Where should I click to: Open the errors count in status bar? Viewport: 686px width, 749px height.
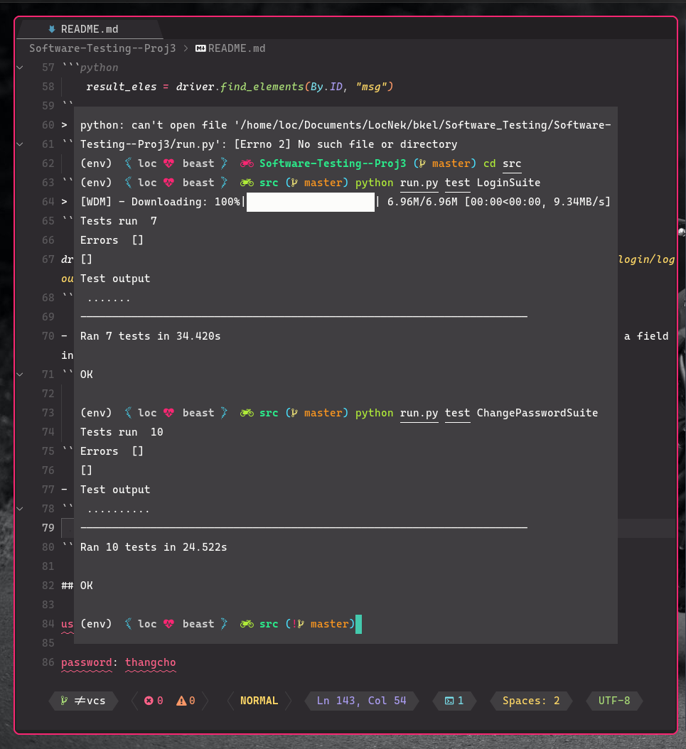(154, 701)
